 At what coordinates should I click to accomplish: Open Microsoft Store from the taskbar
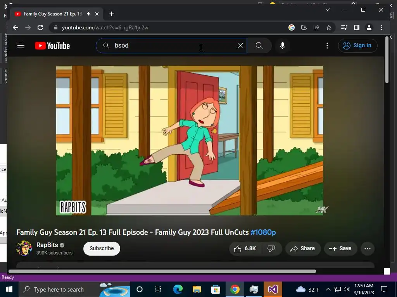pyautogui.click(x=216, y=289)
